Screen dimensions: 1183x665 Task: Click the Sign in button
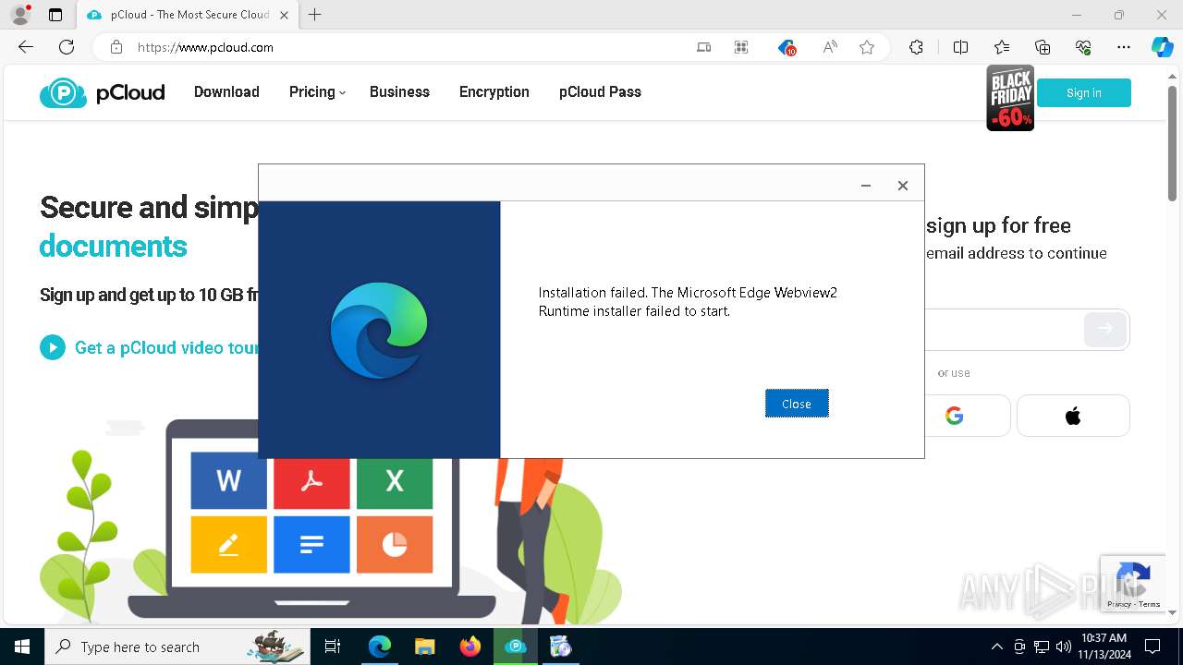coord(1083,93)
